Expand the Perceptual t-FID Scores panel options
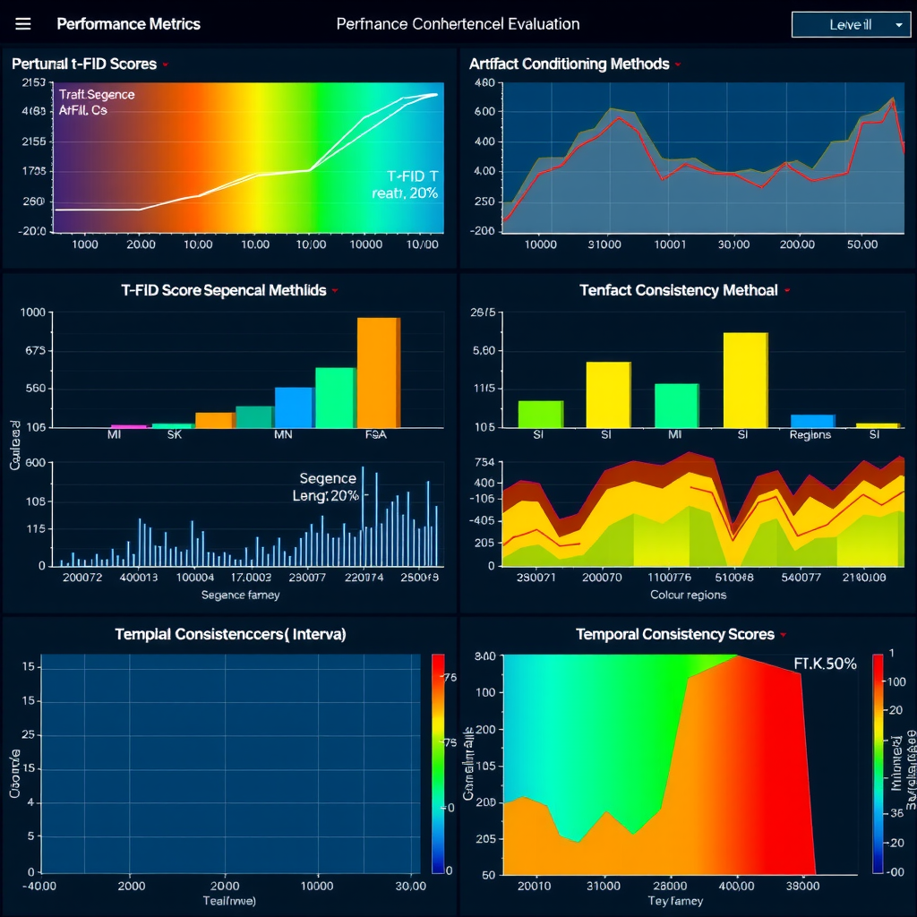The width and height of the screenshot is (917, 917). pos(165,64)
